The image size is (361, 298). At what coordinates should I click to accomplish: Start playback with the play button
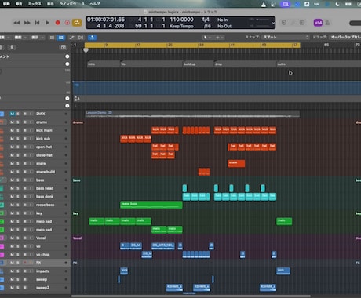(47, 23)
